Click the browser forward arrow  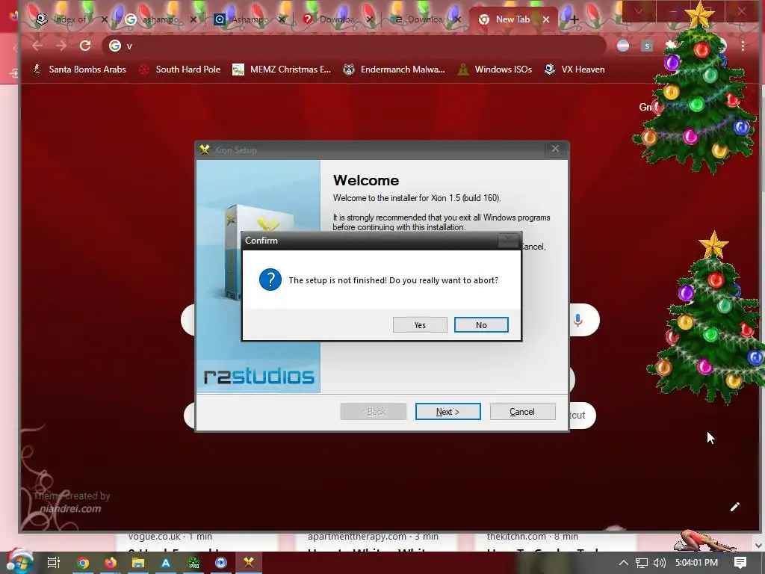coord(61,46)
